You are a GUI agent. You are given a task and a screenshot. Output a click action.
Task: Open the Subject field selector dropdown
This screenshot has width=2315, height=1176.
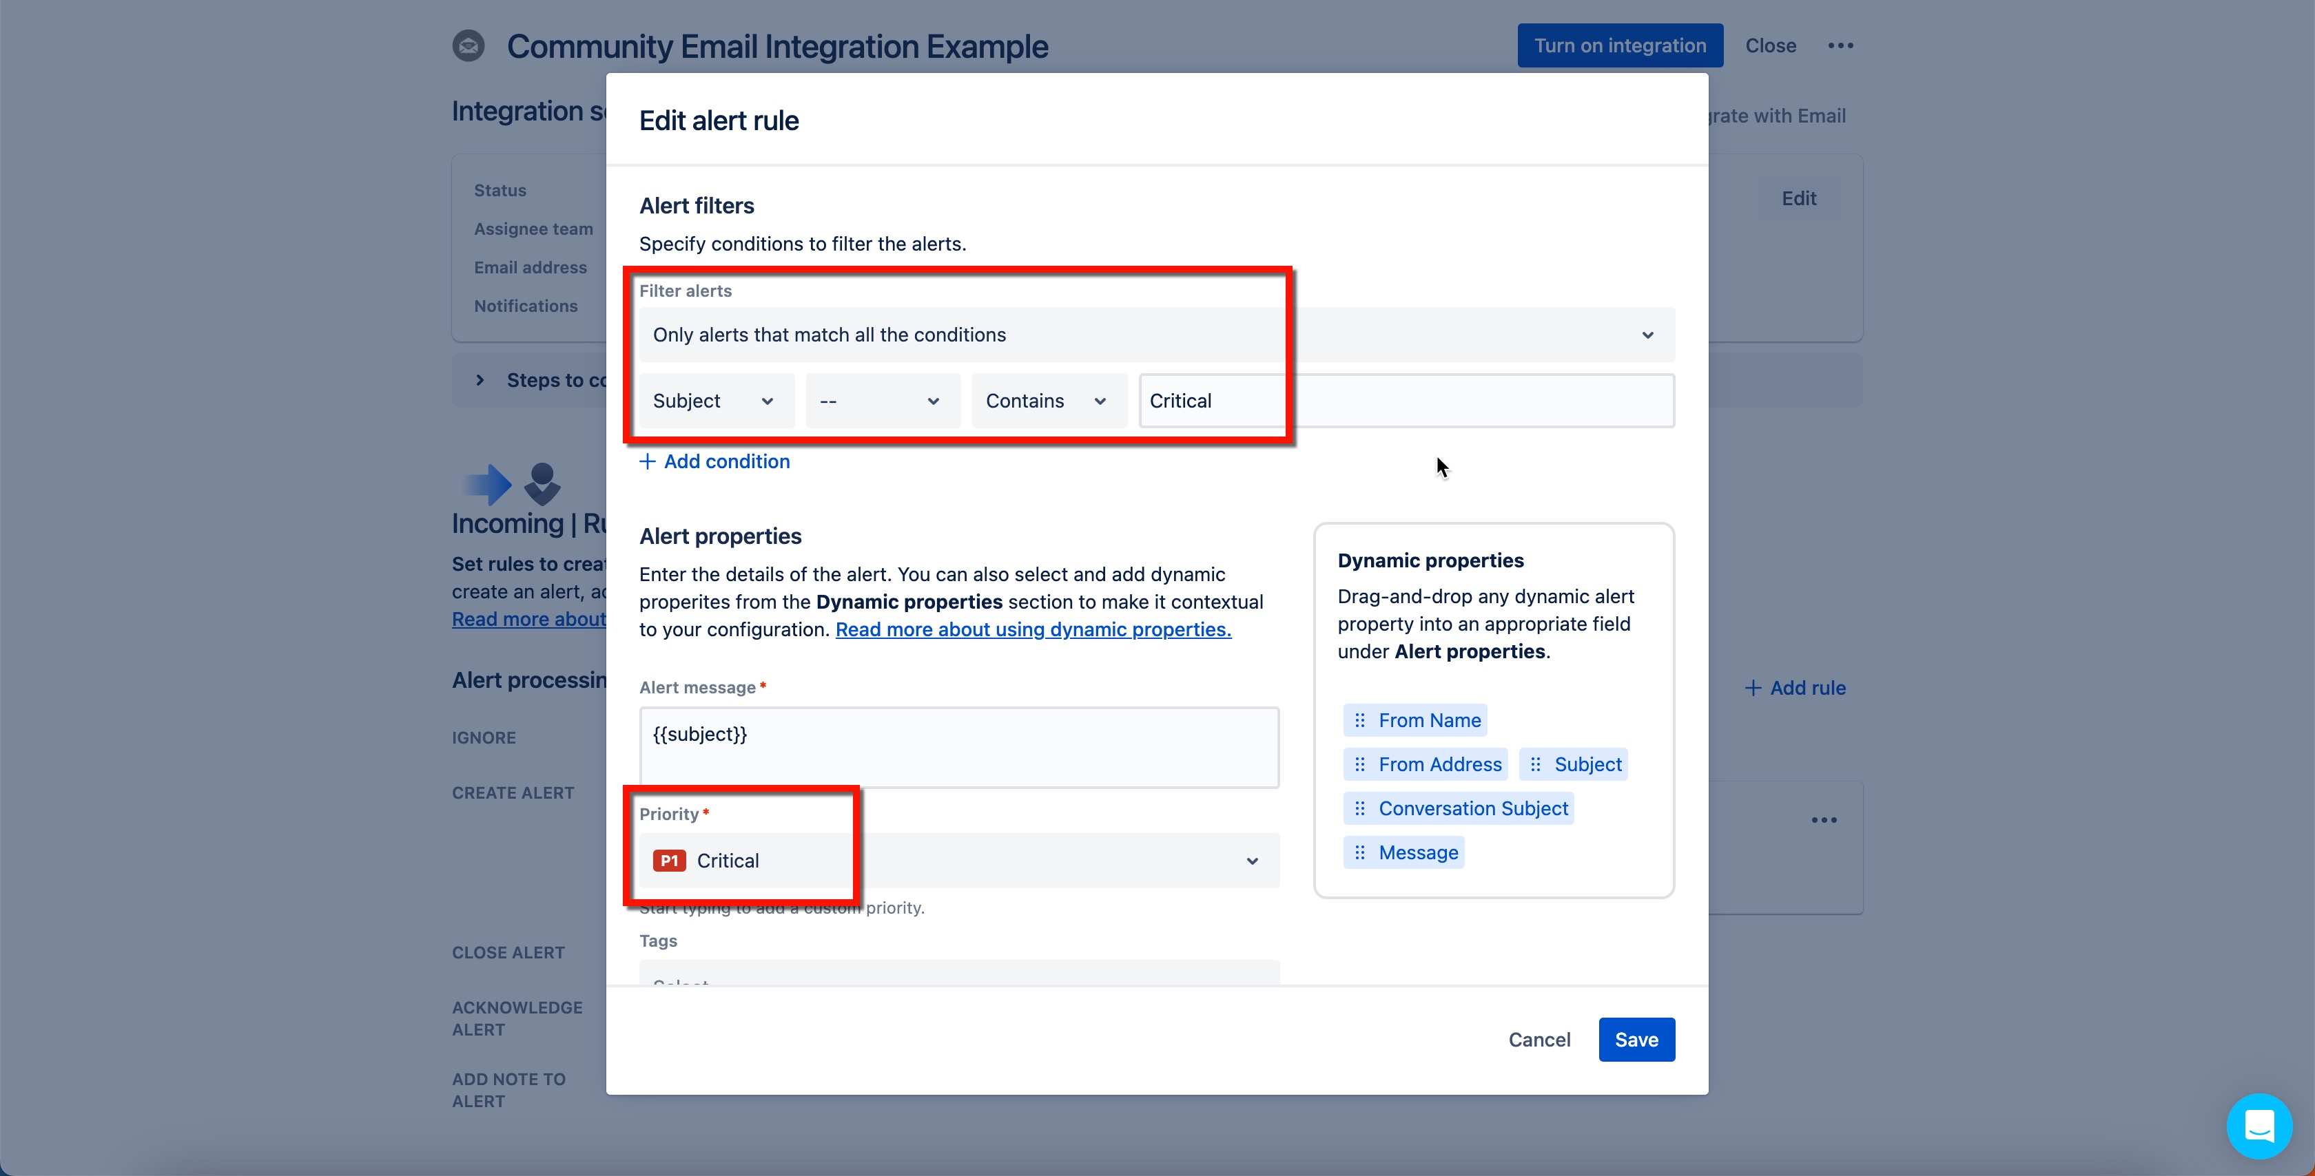pos(715,401)
